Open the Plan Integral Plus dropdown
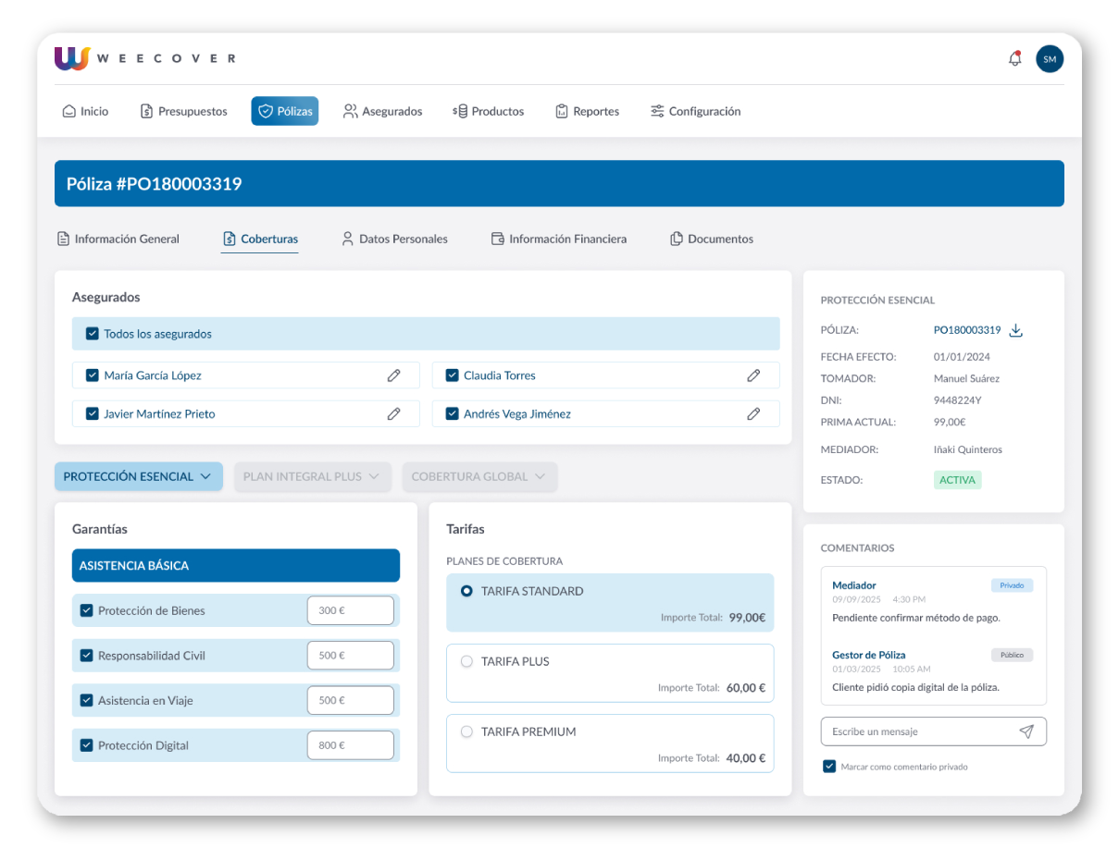 [312, 476]
